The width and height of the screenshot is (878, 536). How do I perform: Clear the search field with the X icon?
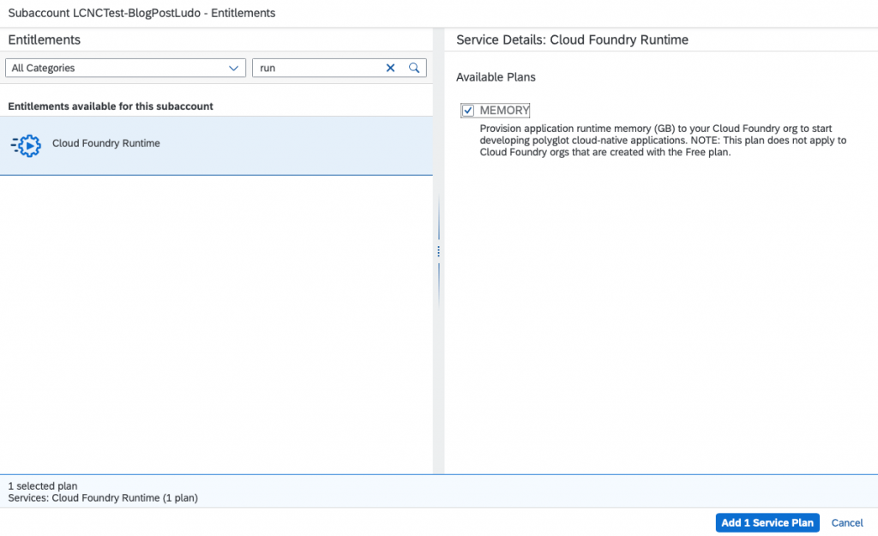[390, 68]
